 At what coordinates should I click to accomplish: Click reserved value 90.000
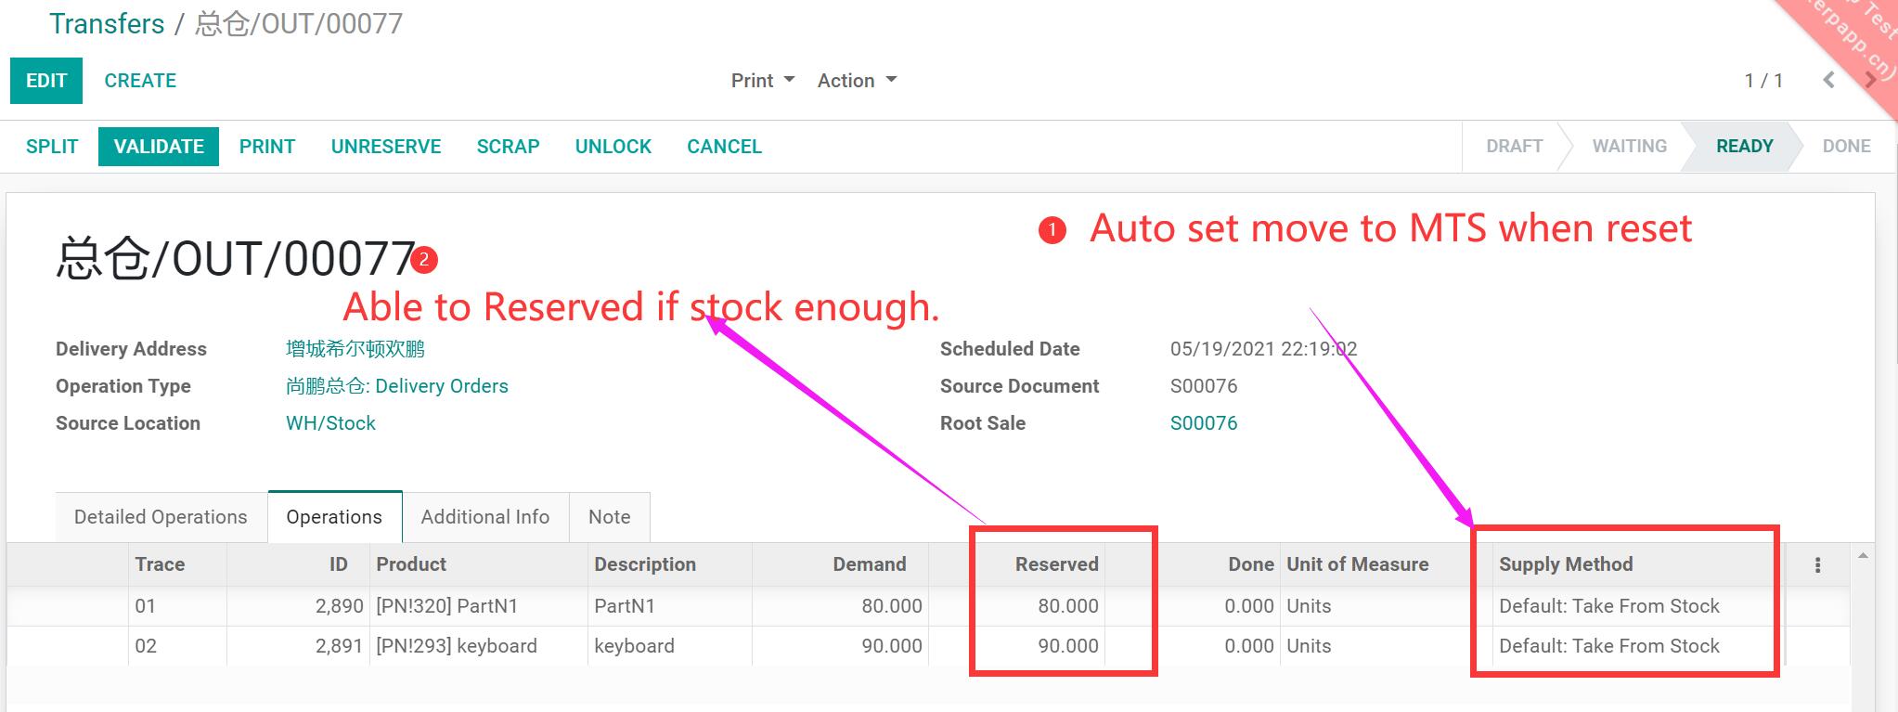(x=1068, y=646)
